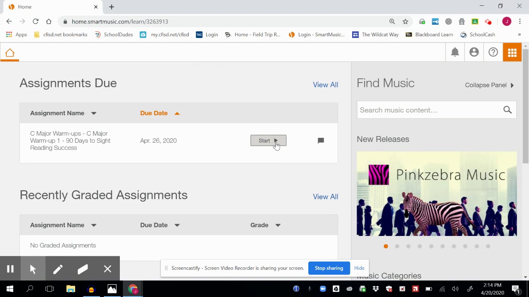Open the SchoolDudes bookmark

click(x=114, y=35)
